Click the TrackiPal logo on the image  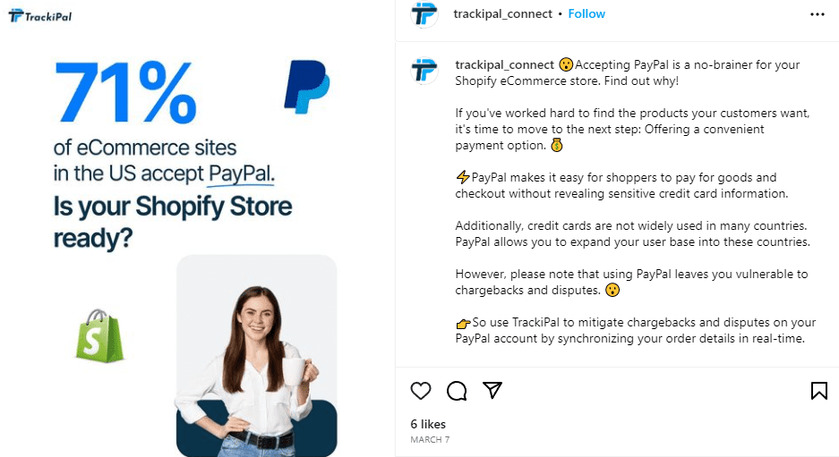point(40,16)
